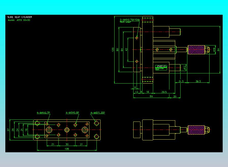Select the '37' vertical dimension
The image size is (228, 167).
click(8, 130)
